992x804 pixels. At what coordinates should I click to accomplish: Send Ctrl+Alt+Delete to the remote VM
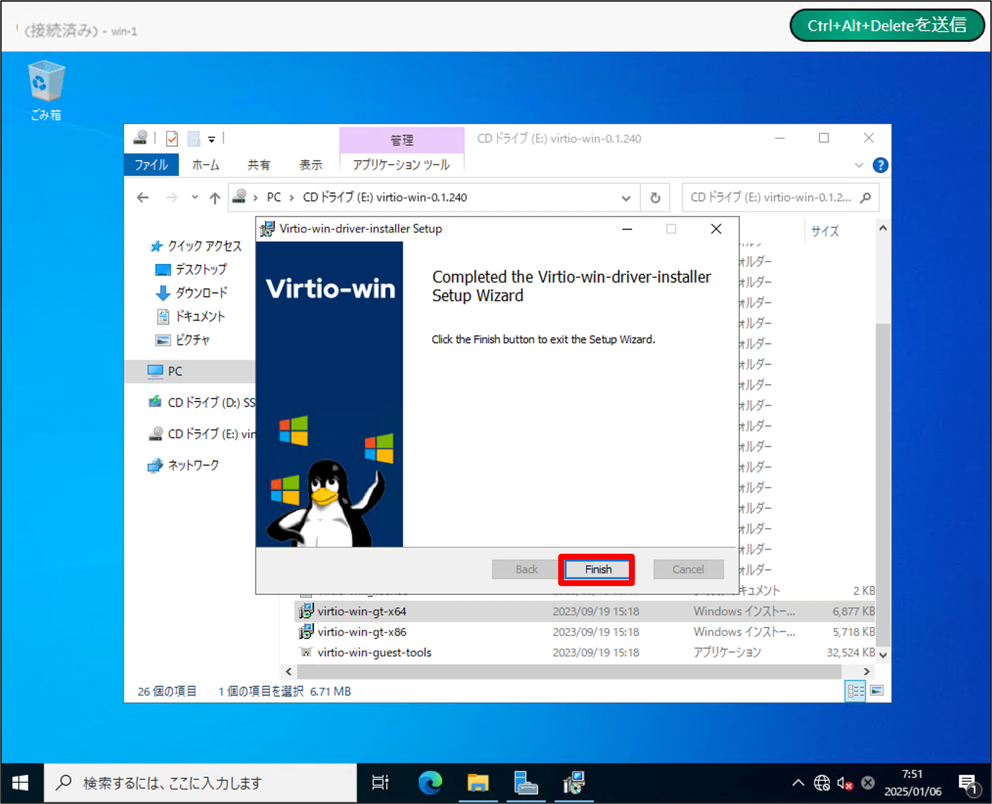[886, 25]
